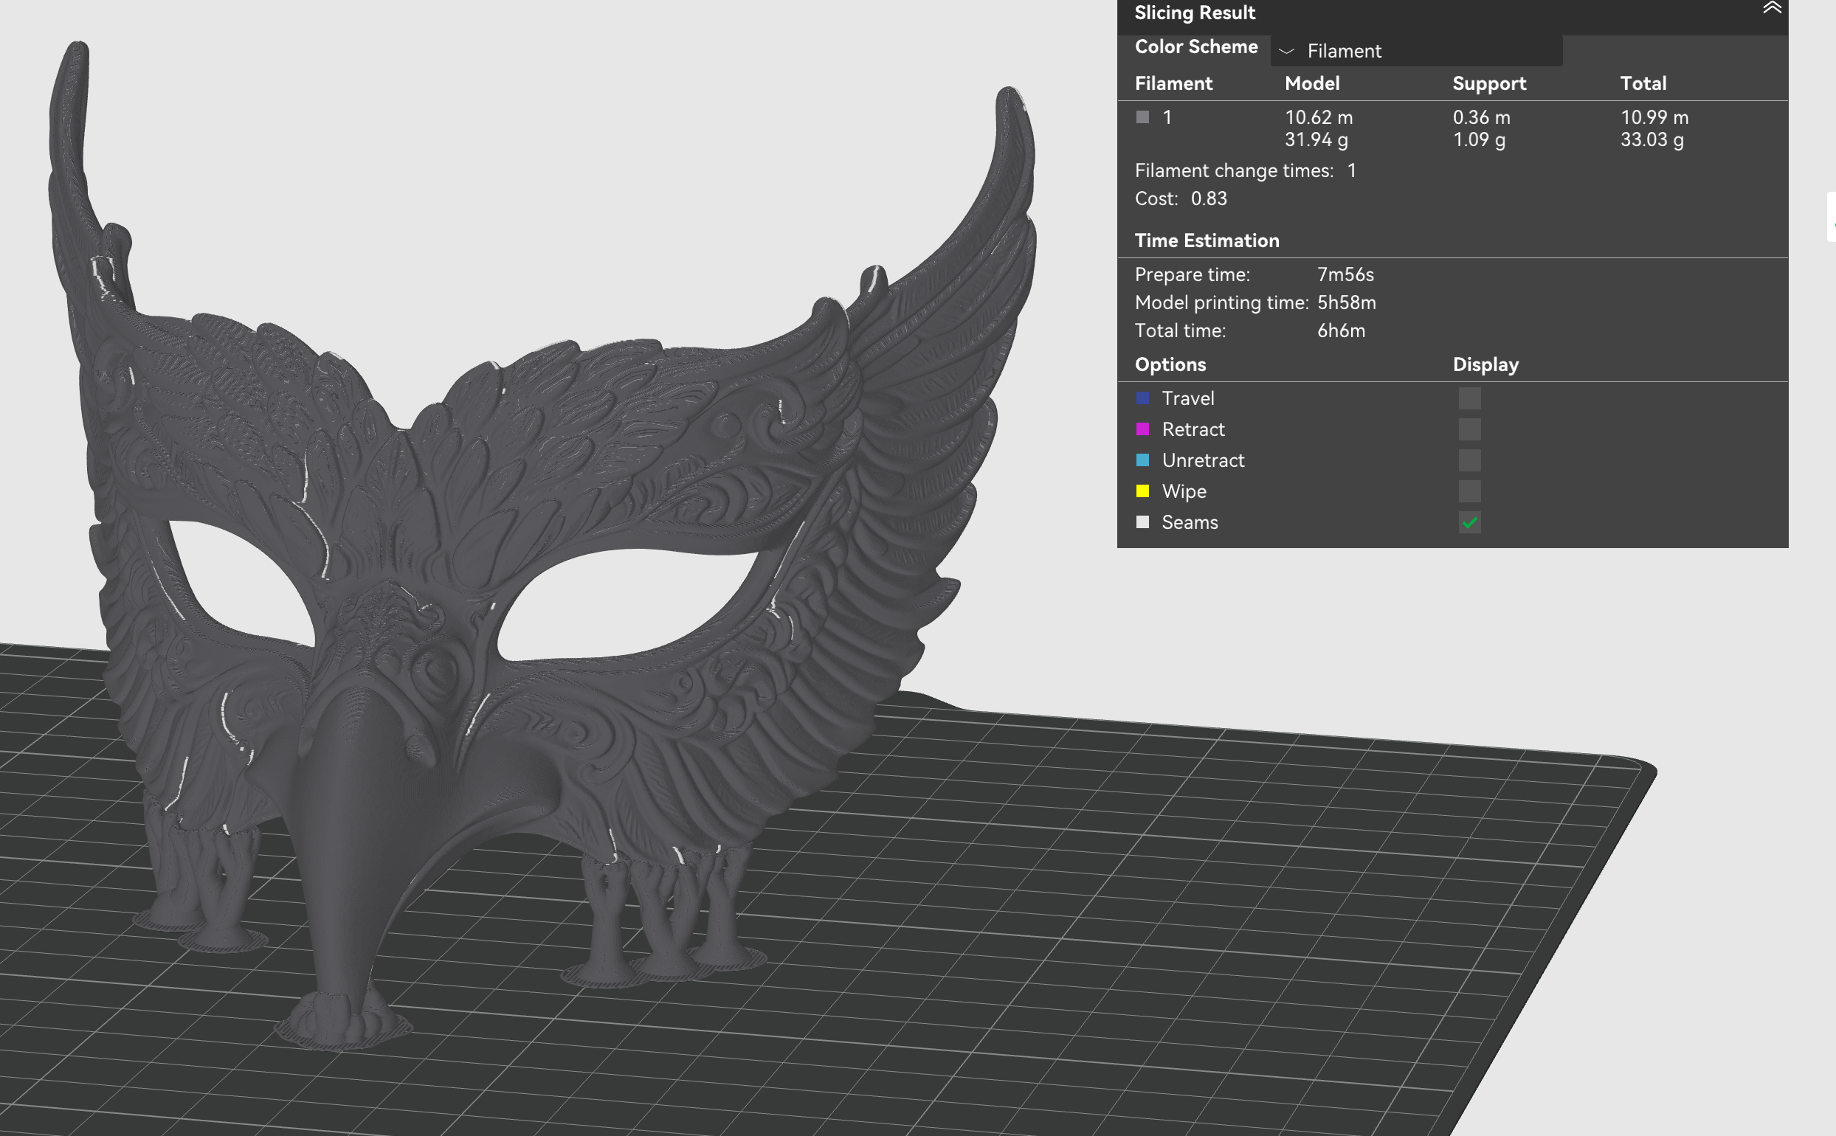This screenshot has width=1836, height=1136.
Task: Click the Travel option label
Action: (x=1187, y=398)
